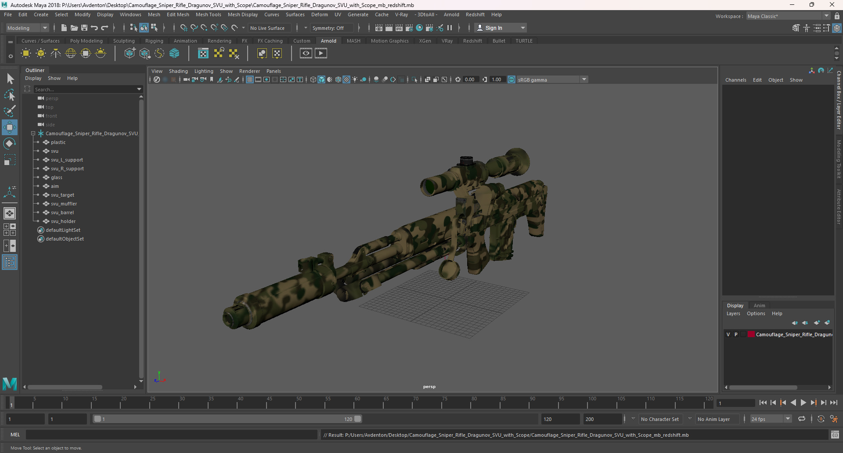Open the Arnold RenderView eye icon
Screen dimensions: 843x453
[x=306, y=54]
